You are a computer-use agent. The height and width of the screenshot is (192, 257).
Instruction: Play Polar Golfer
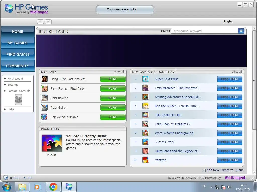[x=113, y=107]
